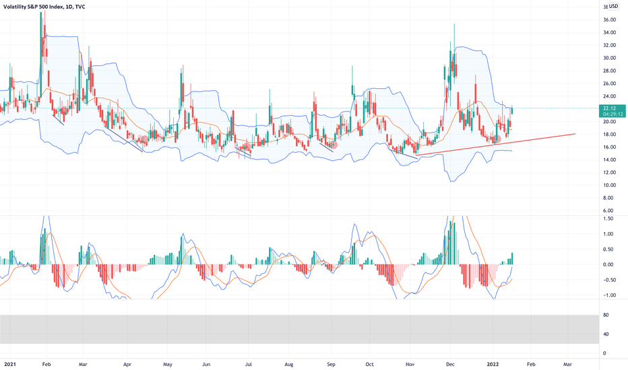Click the pink circle marker at January 2022

click(497, 140)
